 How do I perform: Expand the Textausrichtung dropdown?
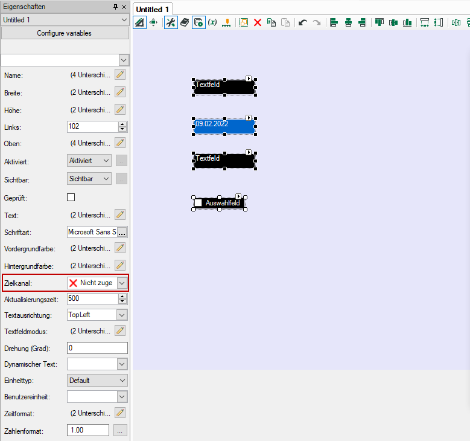tap(122, 315)
